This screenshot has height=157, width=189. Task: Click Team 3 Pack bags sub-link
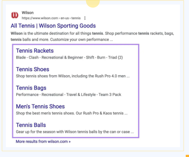110,94
